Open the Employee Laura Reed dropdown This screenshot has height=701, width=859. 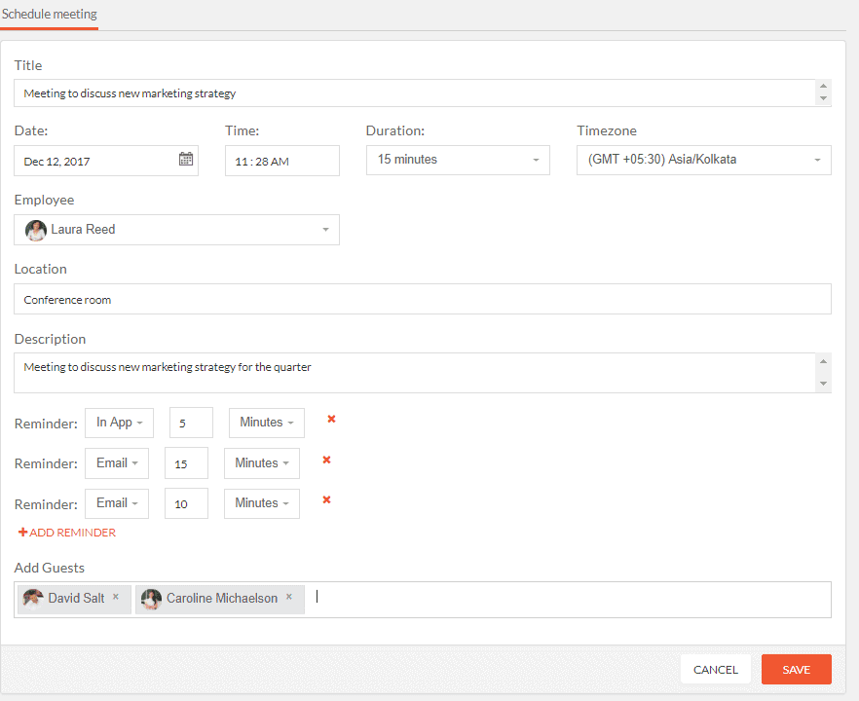(x=176, y=230)
